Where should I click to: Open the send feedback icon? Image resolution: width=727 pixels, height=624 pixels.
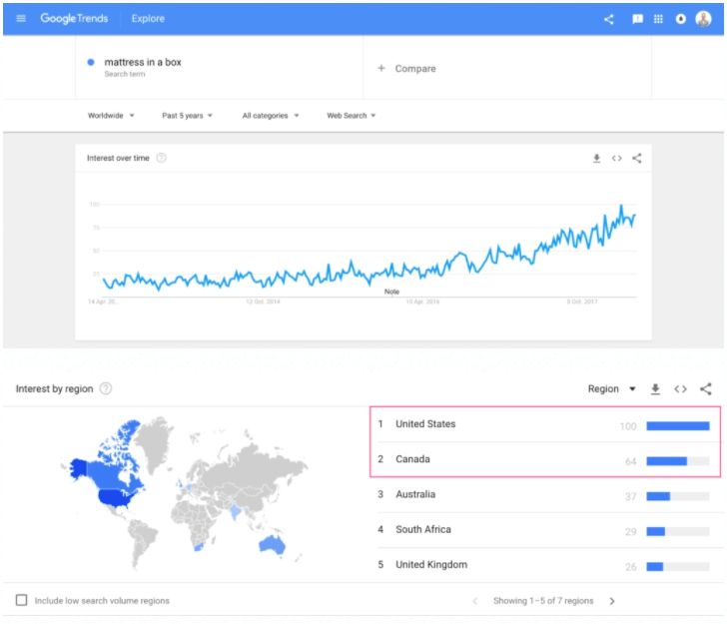point(637,19)
